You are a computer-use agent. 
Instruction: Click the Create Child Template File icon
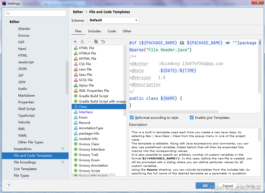click(x=82, y=42)
